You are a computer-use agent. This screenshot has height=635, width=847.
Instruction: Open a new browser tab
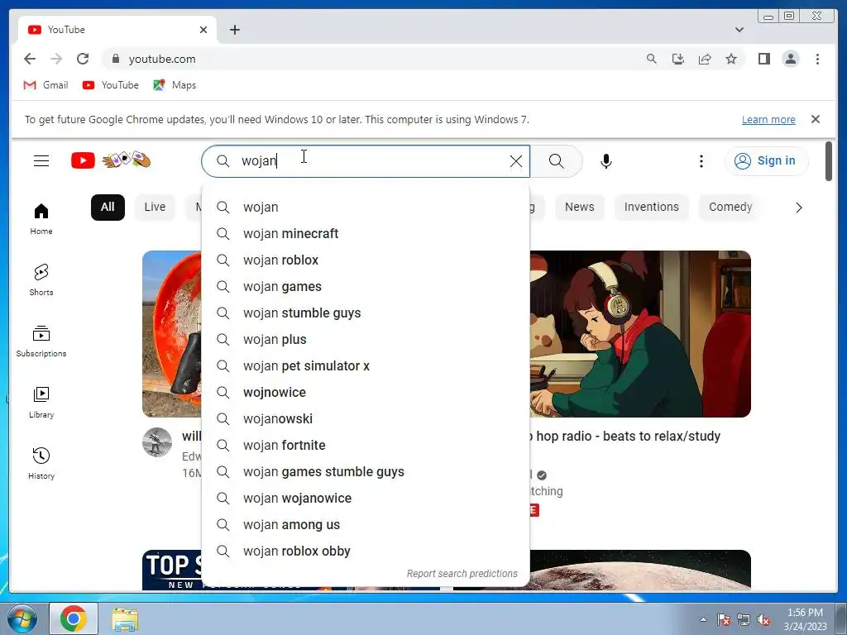pos(234,30)
